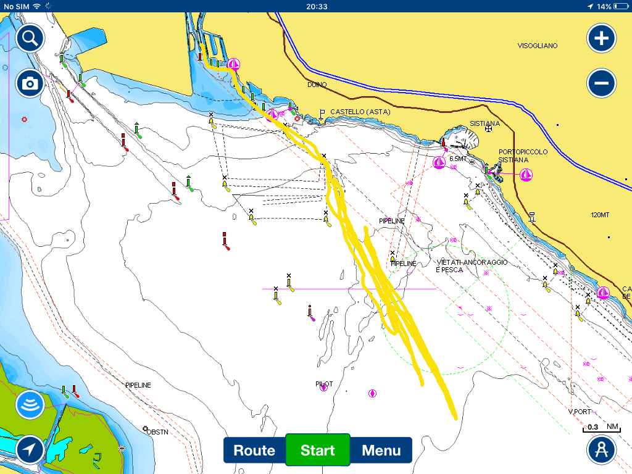Tap the magenta marina icon at top harbor
The image size is (632, 474).
coord(233,64)
